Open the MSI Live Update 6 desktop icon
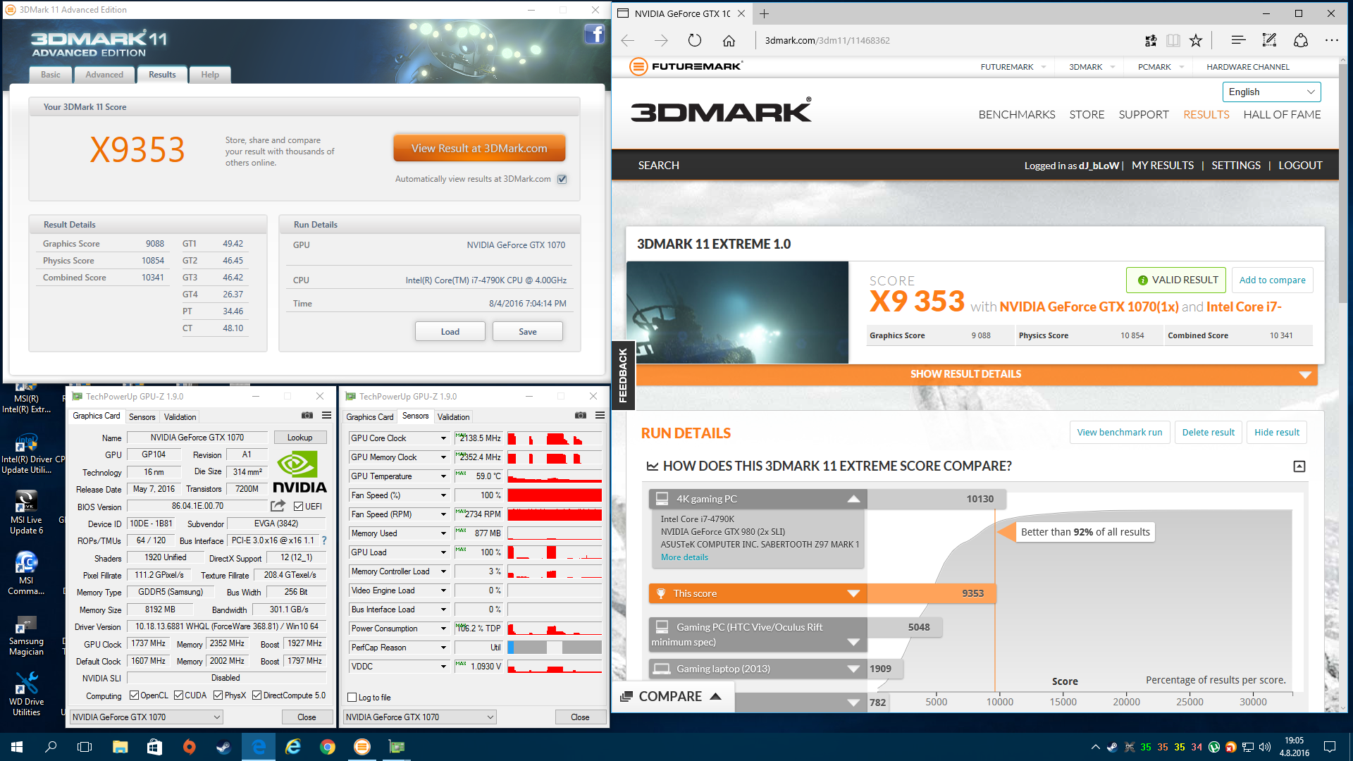The width and height of the screenshot is (1353, 761). pos(26,512)
